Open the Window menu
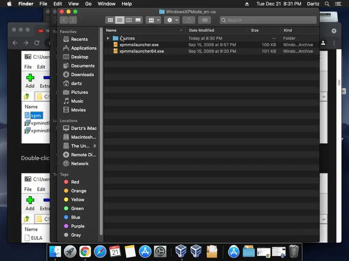This screenshot has height=261, width=349. coord(107,4)
